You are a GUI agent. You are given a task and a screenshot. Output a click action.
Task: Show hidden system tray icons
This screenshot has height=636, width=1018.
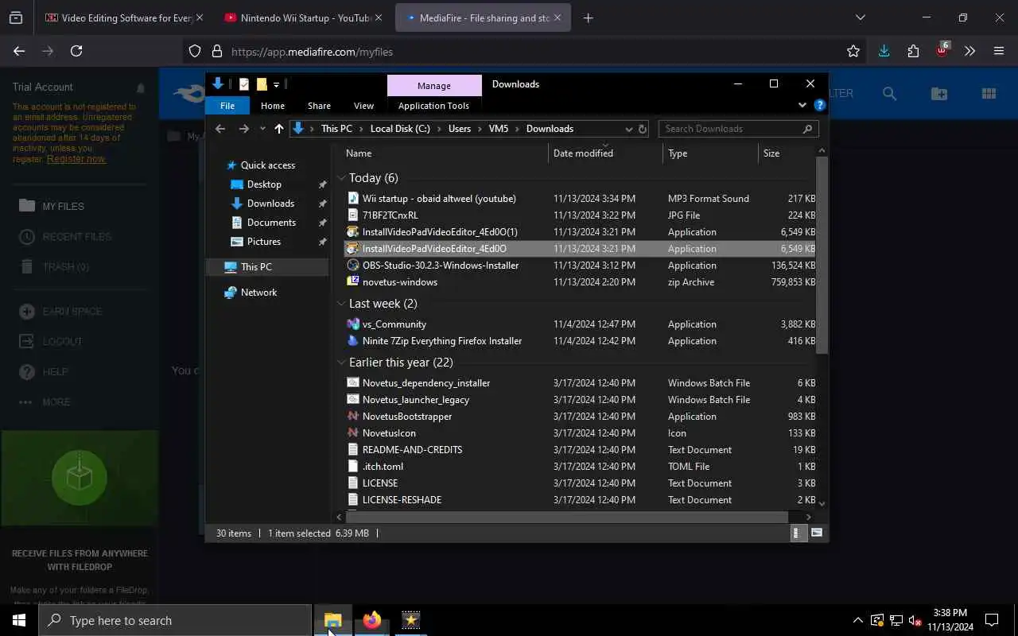[x=857, y=620]
